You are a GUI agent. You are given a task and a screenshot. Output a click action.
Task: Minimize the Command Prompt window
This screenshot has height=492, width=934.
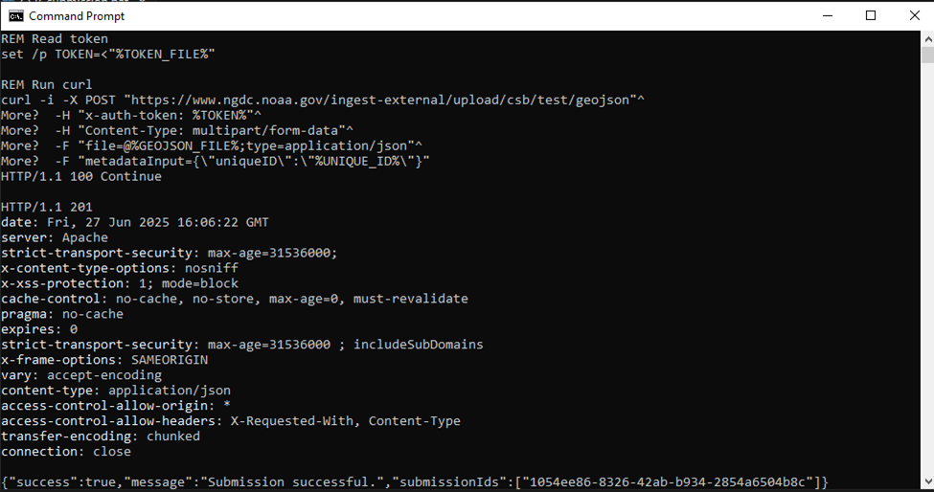(x=827, y=15)
